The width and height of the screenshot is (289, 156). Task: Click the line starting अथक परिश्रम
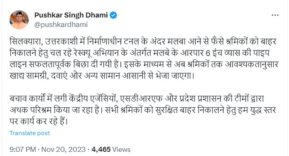143,110
